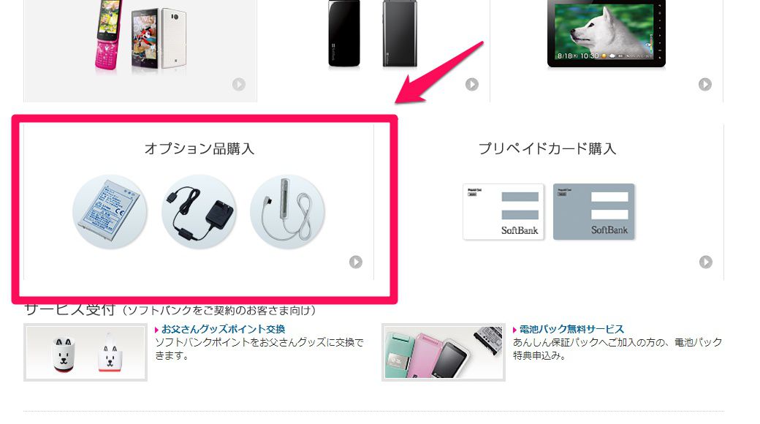
Task: Open オプション品購入 heading
Action: coord(199,148)
